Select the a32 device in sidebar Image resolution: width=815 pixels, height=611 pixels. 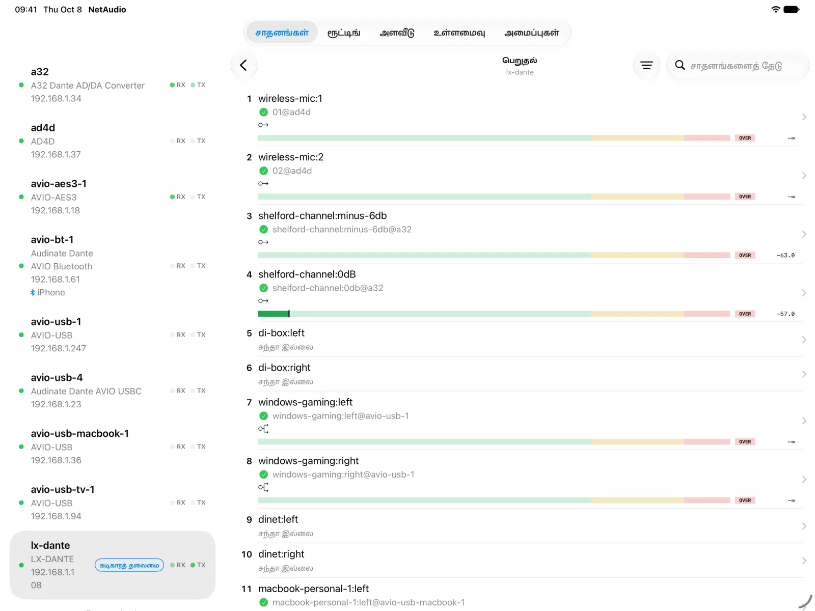tap(112, 85)
